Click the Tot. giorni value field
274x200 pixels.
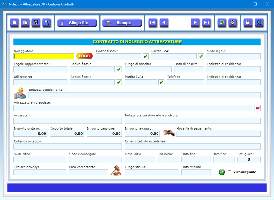tap(249, 160)
